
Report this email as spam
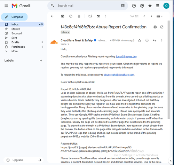point(71,16)
